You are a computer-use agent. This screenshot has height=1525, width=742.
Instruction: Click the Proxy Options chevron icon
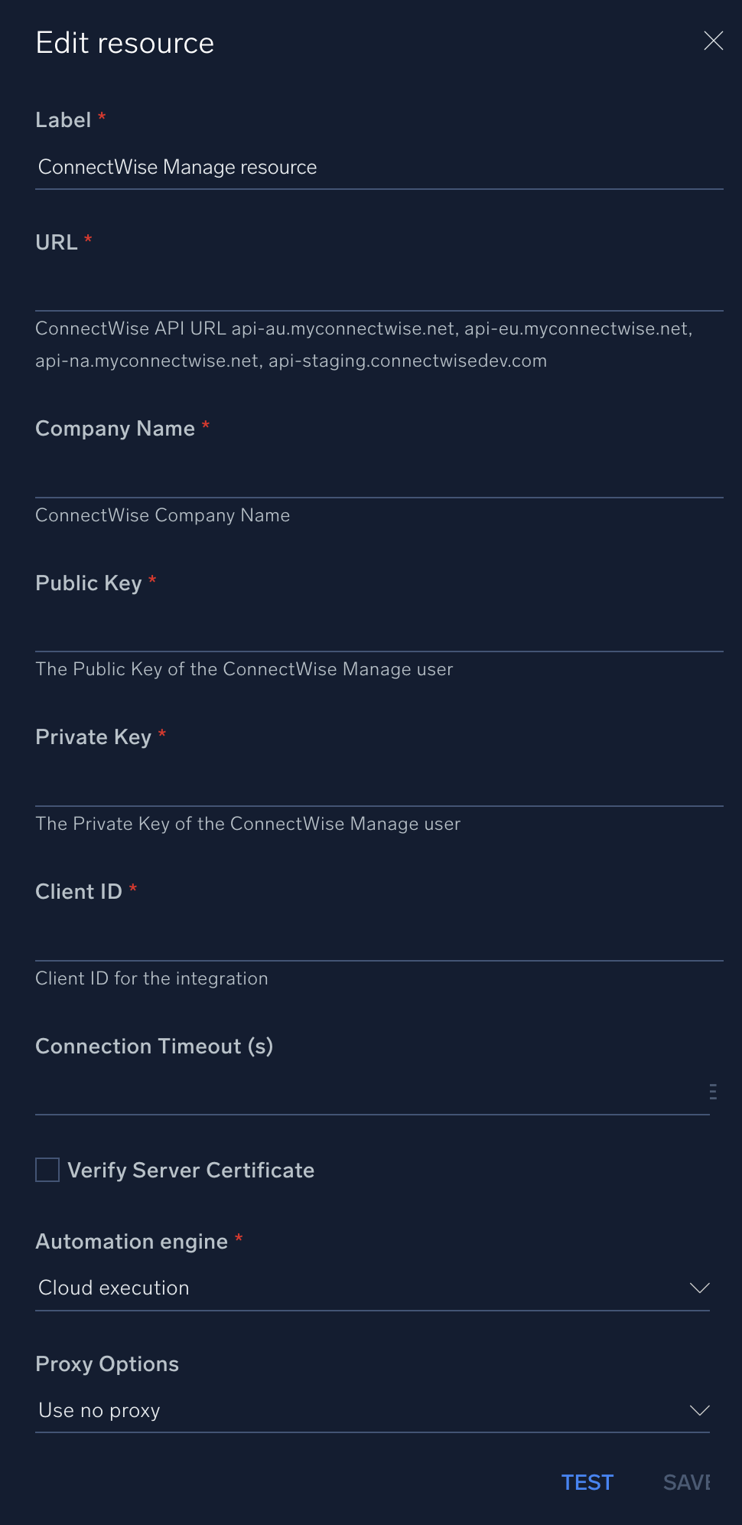pos(698,1410)
